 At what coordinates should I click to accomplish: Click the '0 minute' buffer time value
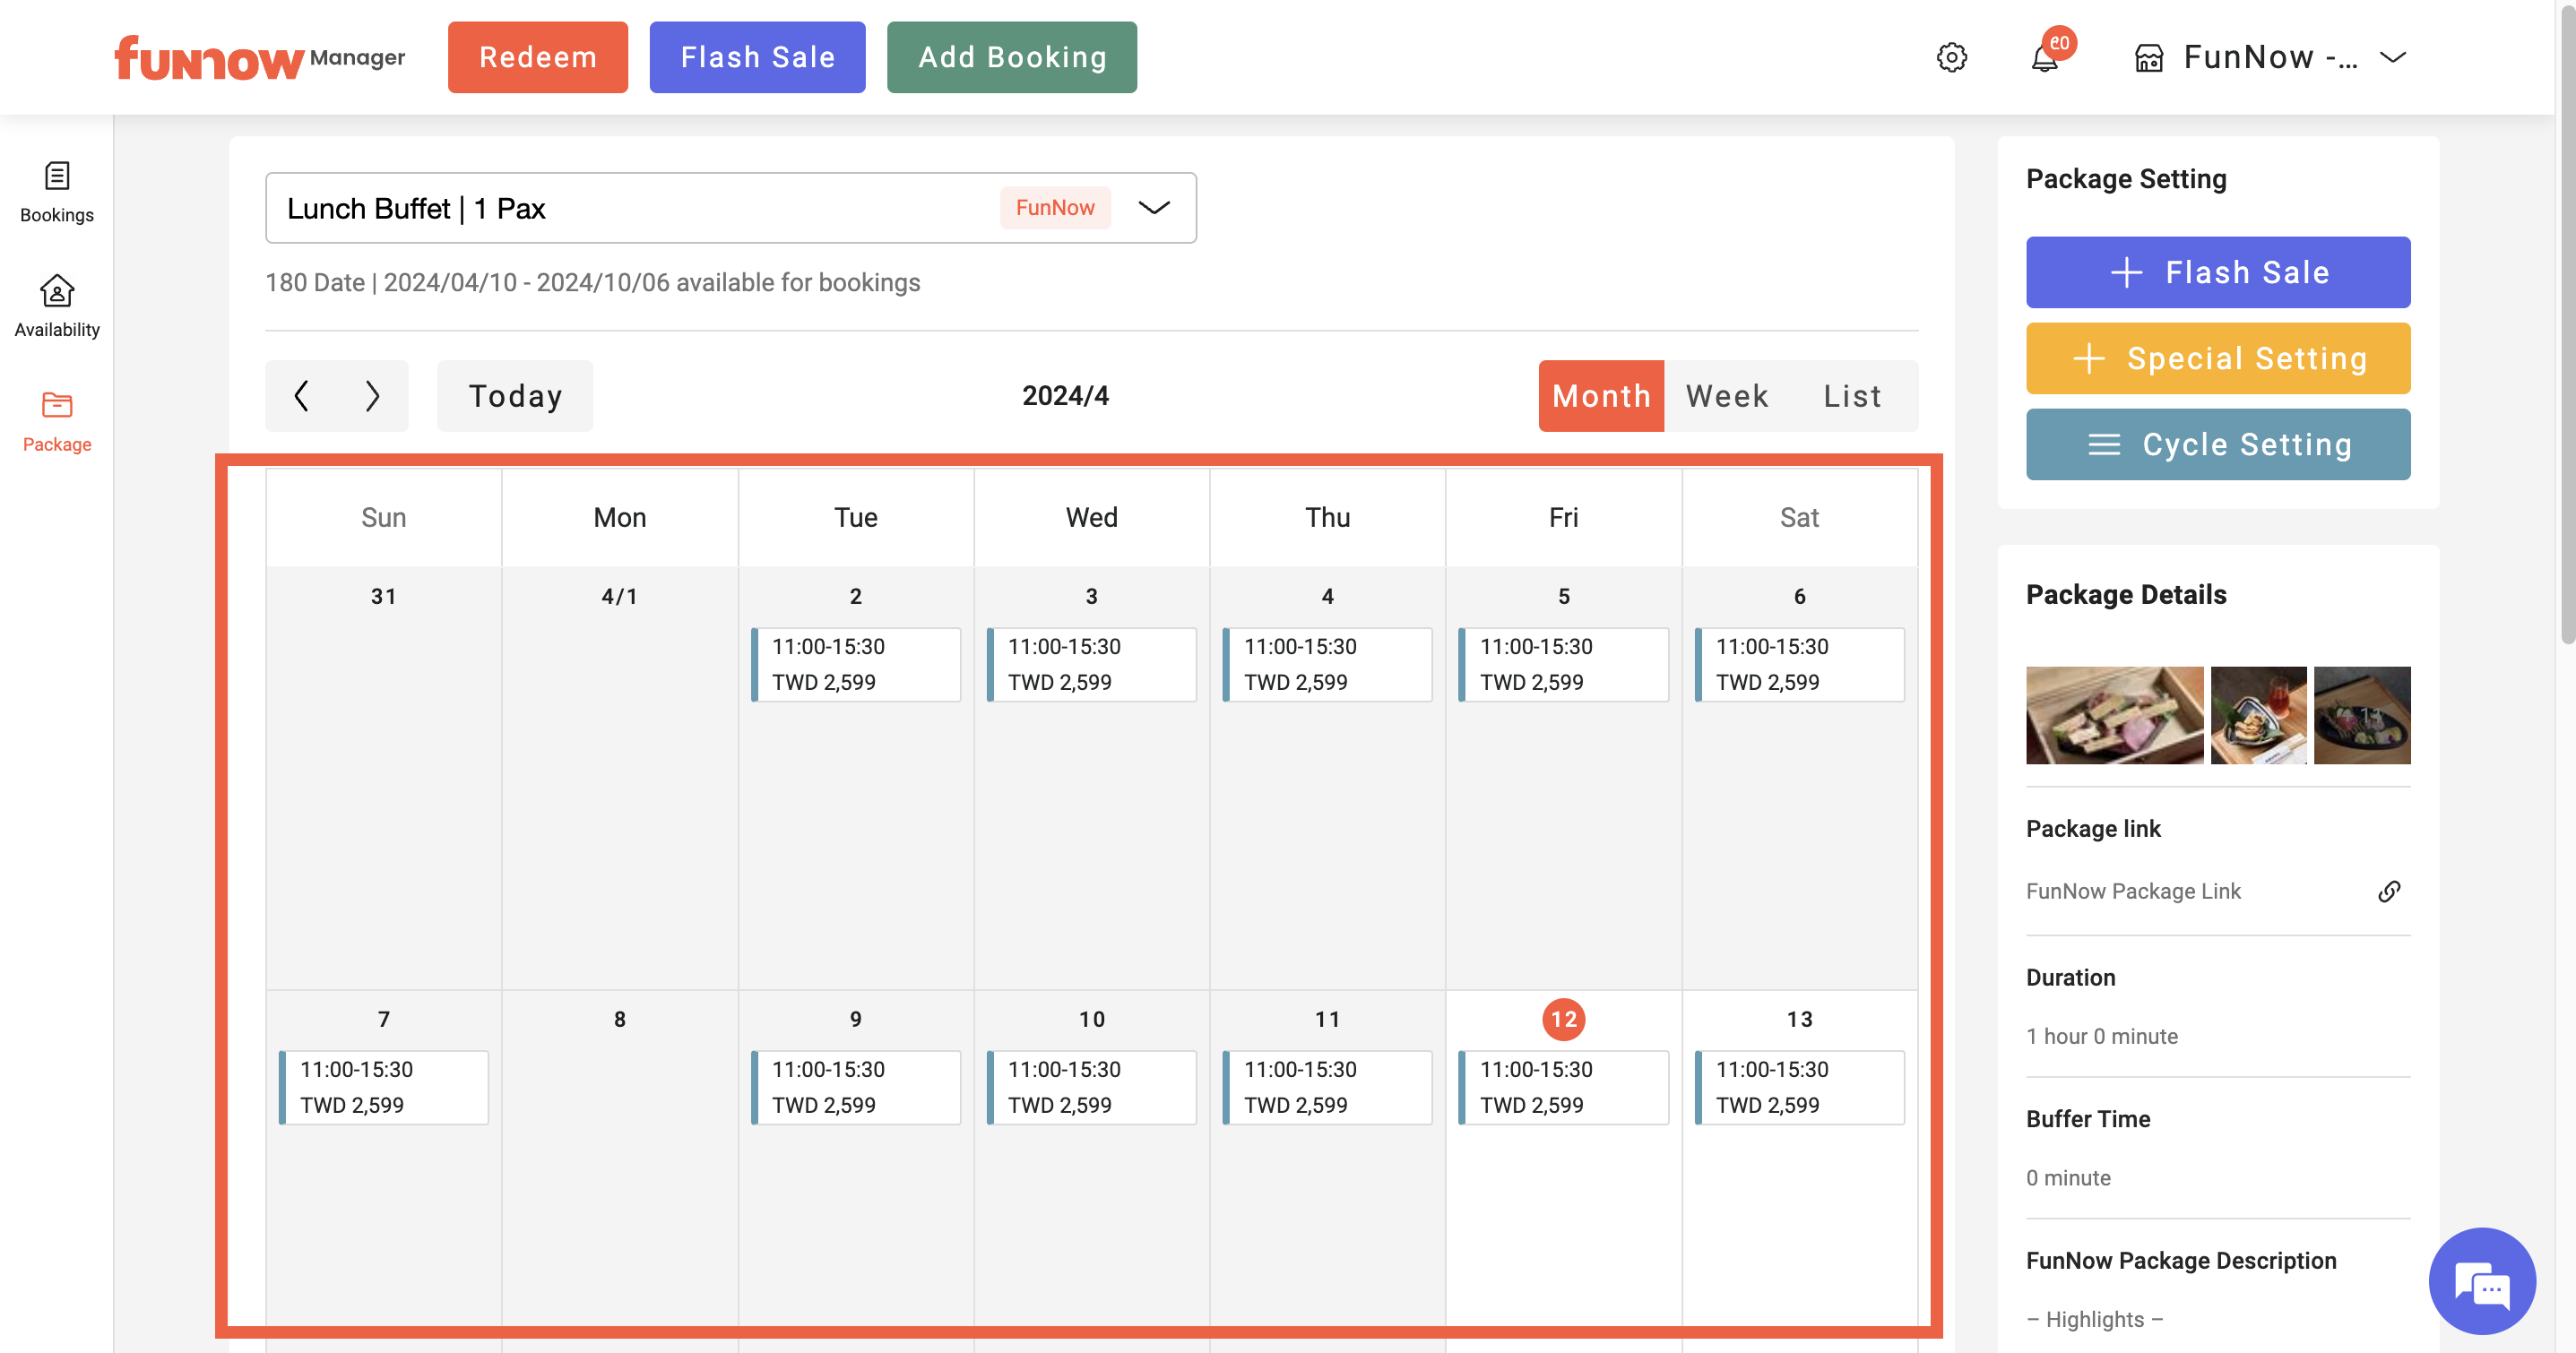tap(2068, 1178)
